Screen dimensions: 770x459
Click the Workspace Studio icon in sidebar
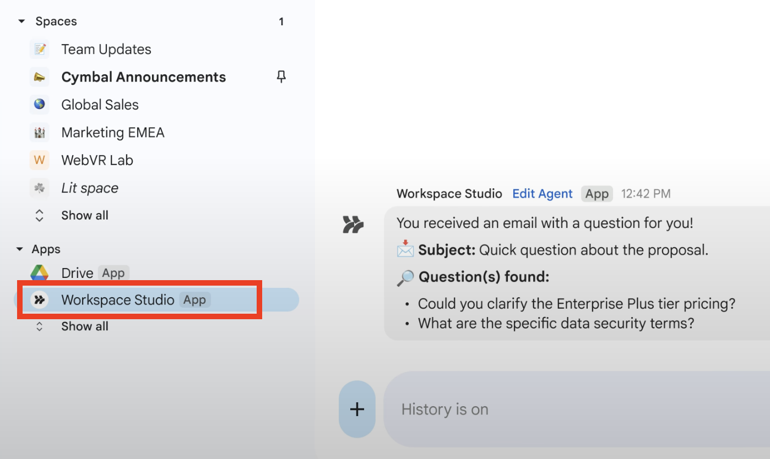40,300
